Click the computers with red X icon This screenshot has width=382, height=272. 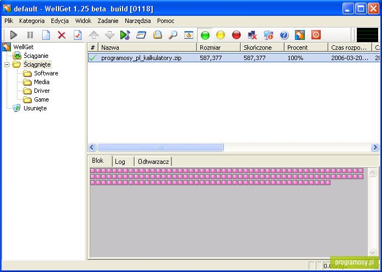click(x=252, y=36)
